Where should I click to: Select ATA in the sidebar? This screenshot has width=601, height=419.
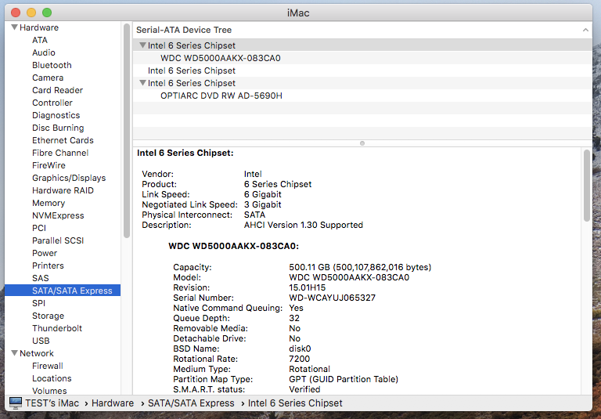(x=40, y=40)
